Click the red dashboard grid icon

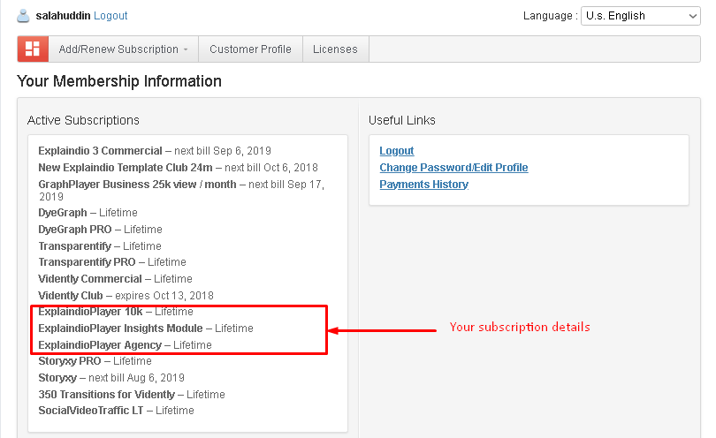click(x=33, y=49)
